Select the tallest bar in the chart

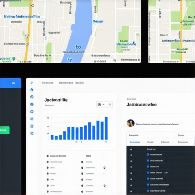point(106,128)
